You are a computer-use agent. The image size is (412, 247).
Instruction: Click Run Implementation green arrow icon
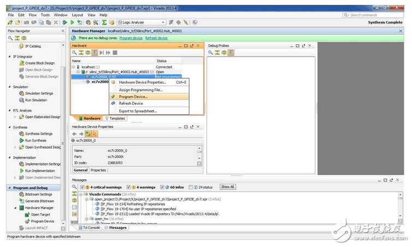click(x=22, y=171)
